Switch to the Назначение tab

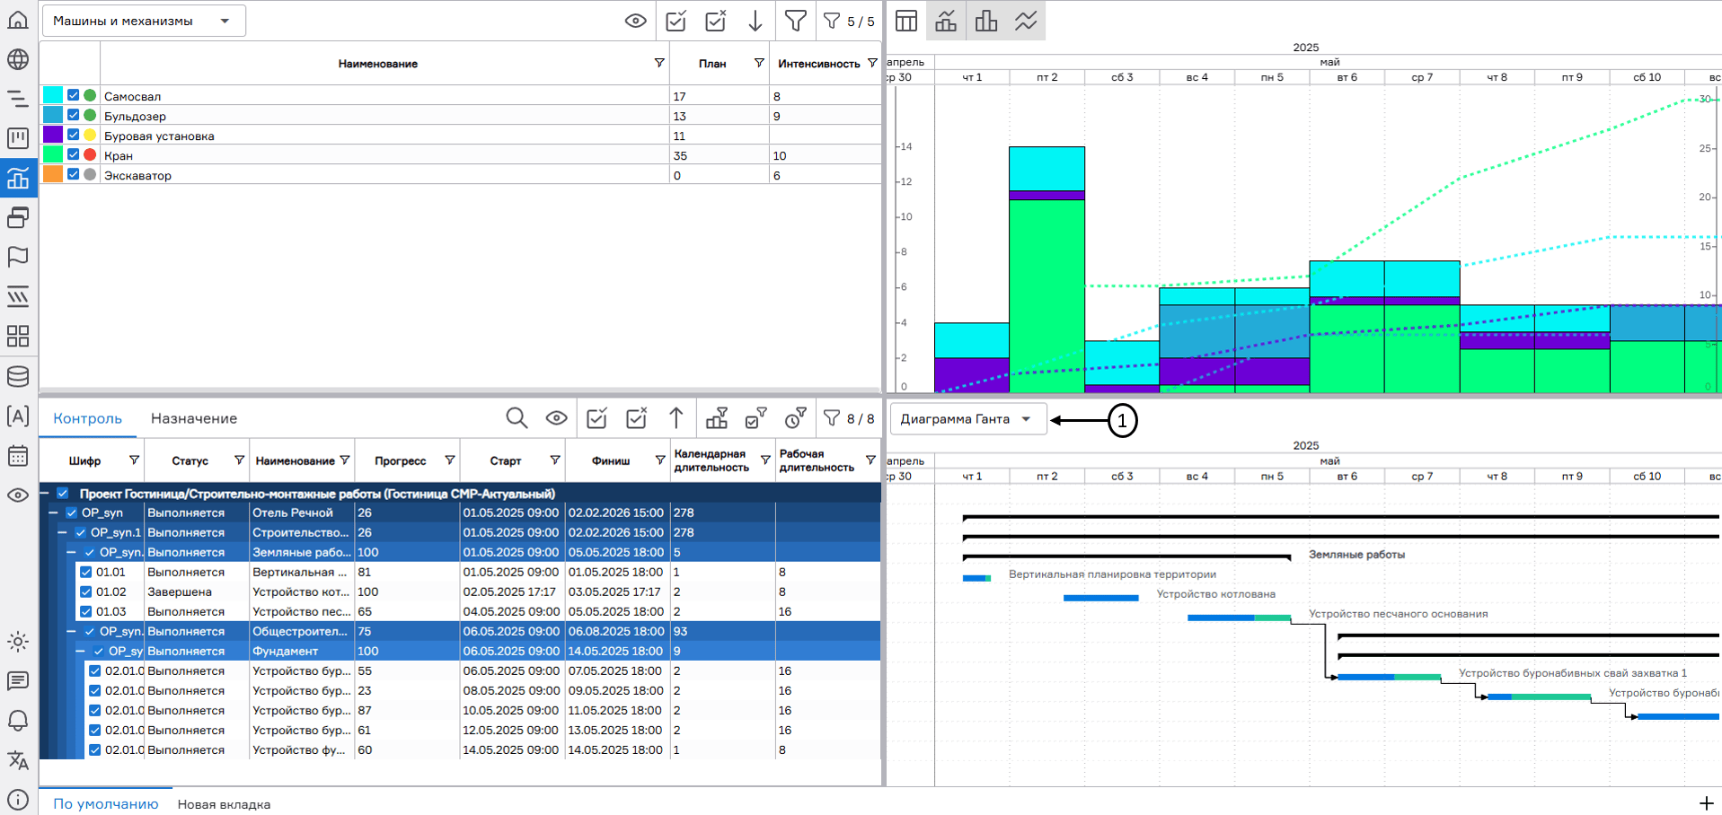(x=194, y=418)
